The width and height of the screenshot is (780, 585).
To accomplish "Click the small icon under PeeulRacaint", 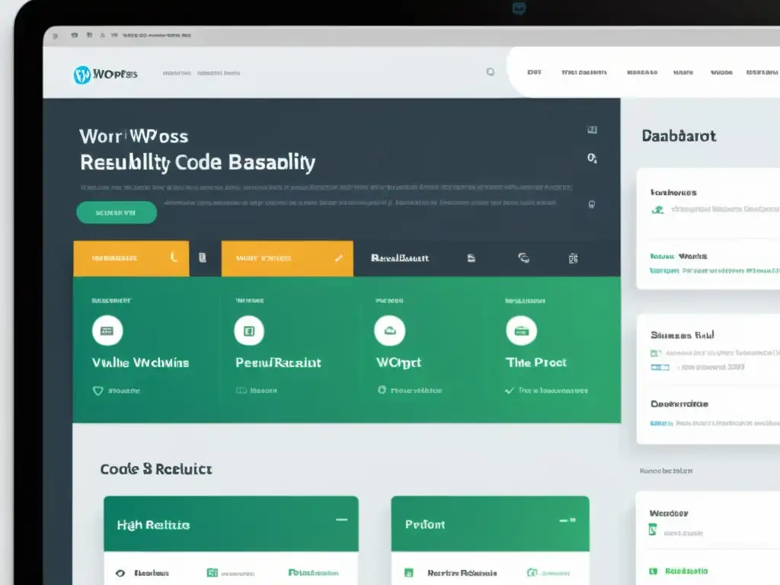I will coord(241,391).
